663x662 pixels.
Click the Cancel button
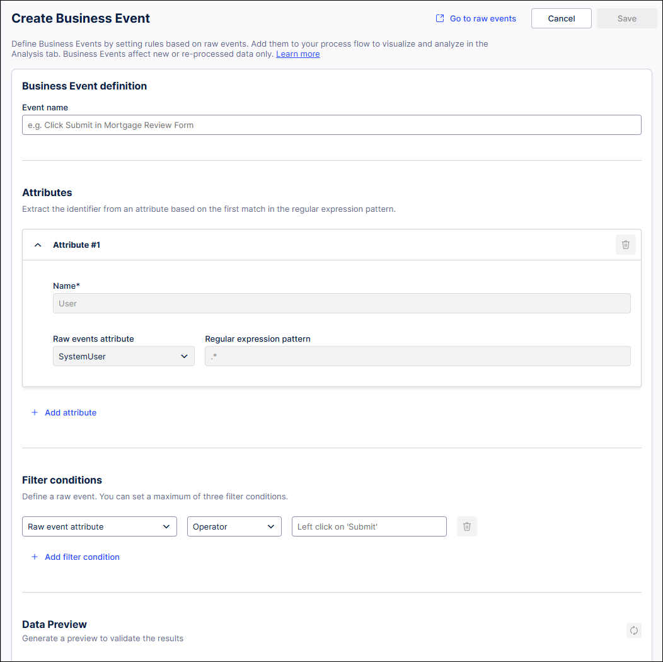coord(561,19)
